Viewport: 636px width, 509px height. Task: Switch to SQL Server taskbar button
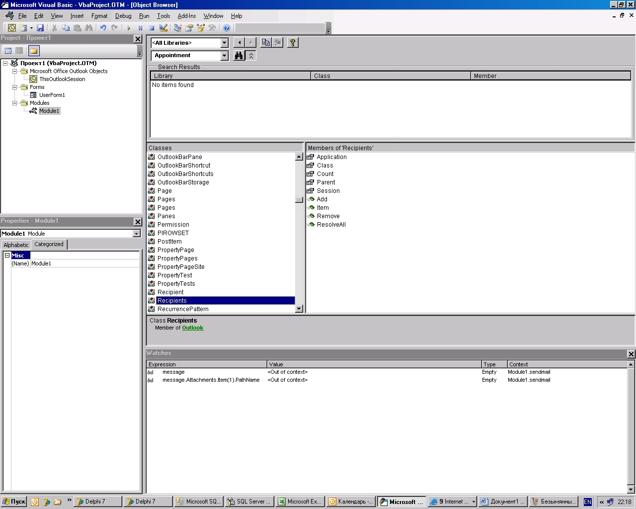click(248, 502)
